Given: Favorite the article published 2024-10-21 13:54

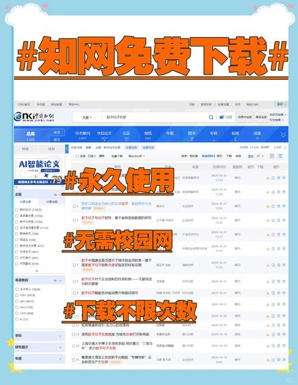Looking at the screenshot, I should pos(278,178).
